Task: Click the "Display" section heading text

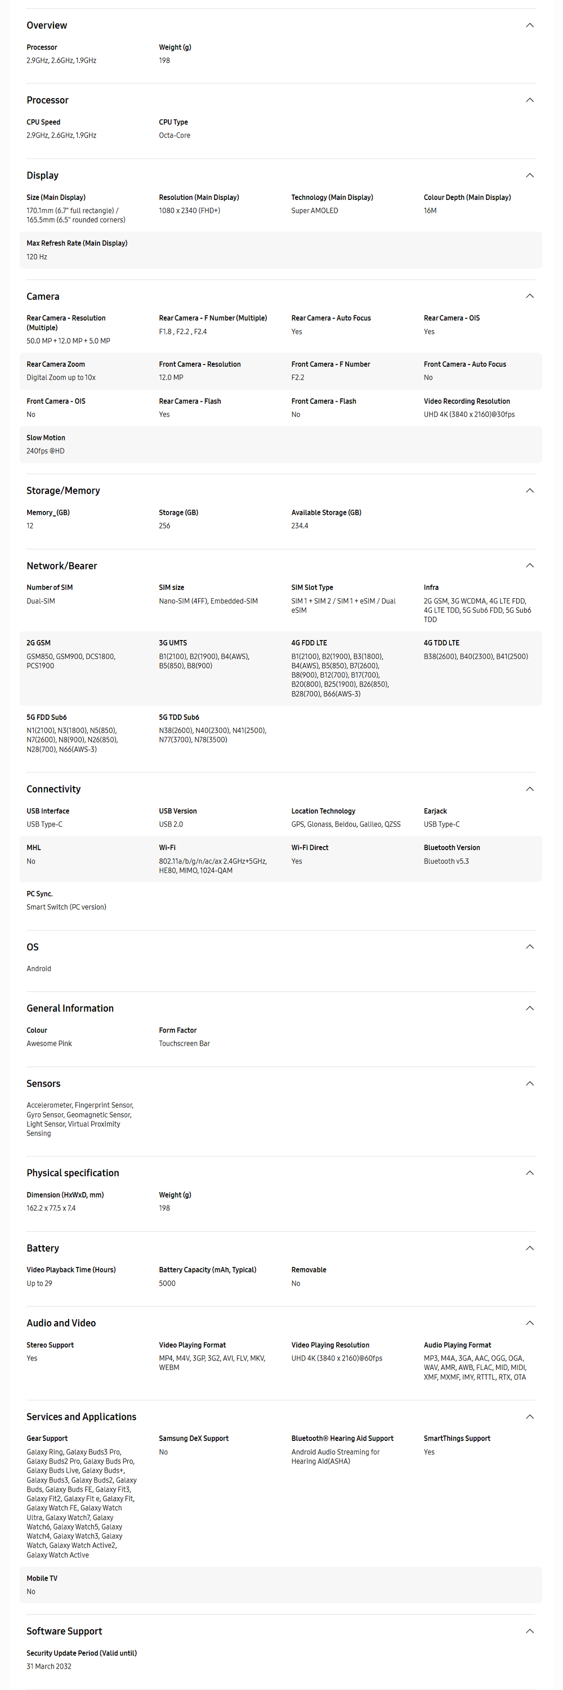Action: pyautogui.click(x=43, y=176)
